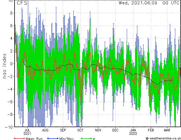Click the y-axis value -4
The height and width of the screenshot is (140, 181).
point(10,89)
